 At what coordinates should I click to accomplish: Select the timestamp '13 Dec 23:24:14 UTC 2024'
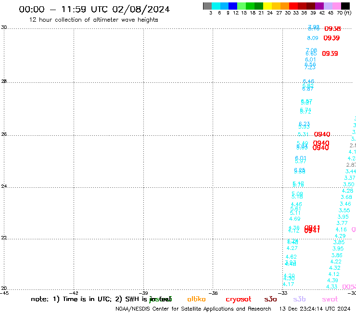[315, 309]
